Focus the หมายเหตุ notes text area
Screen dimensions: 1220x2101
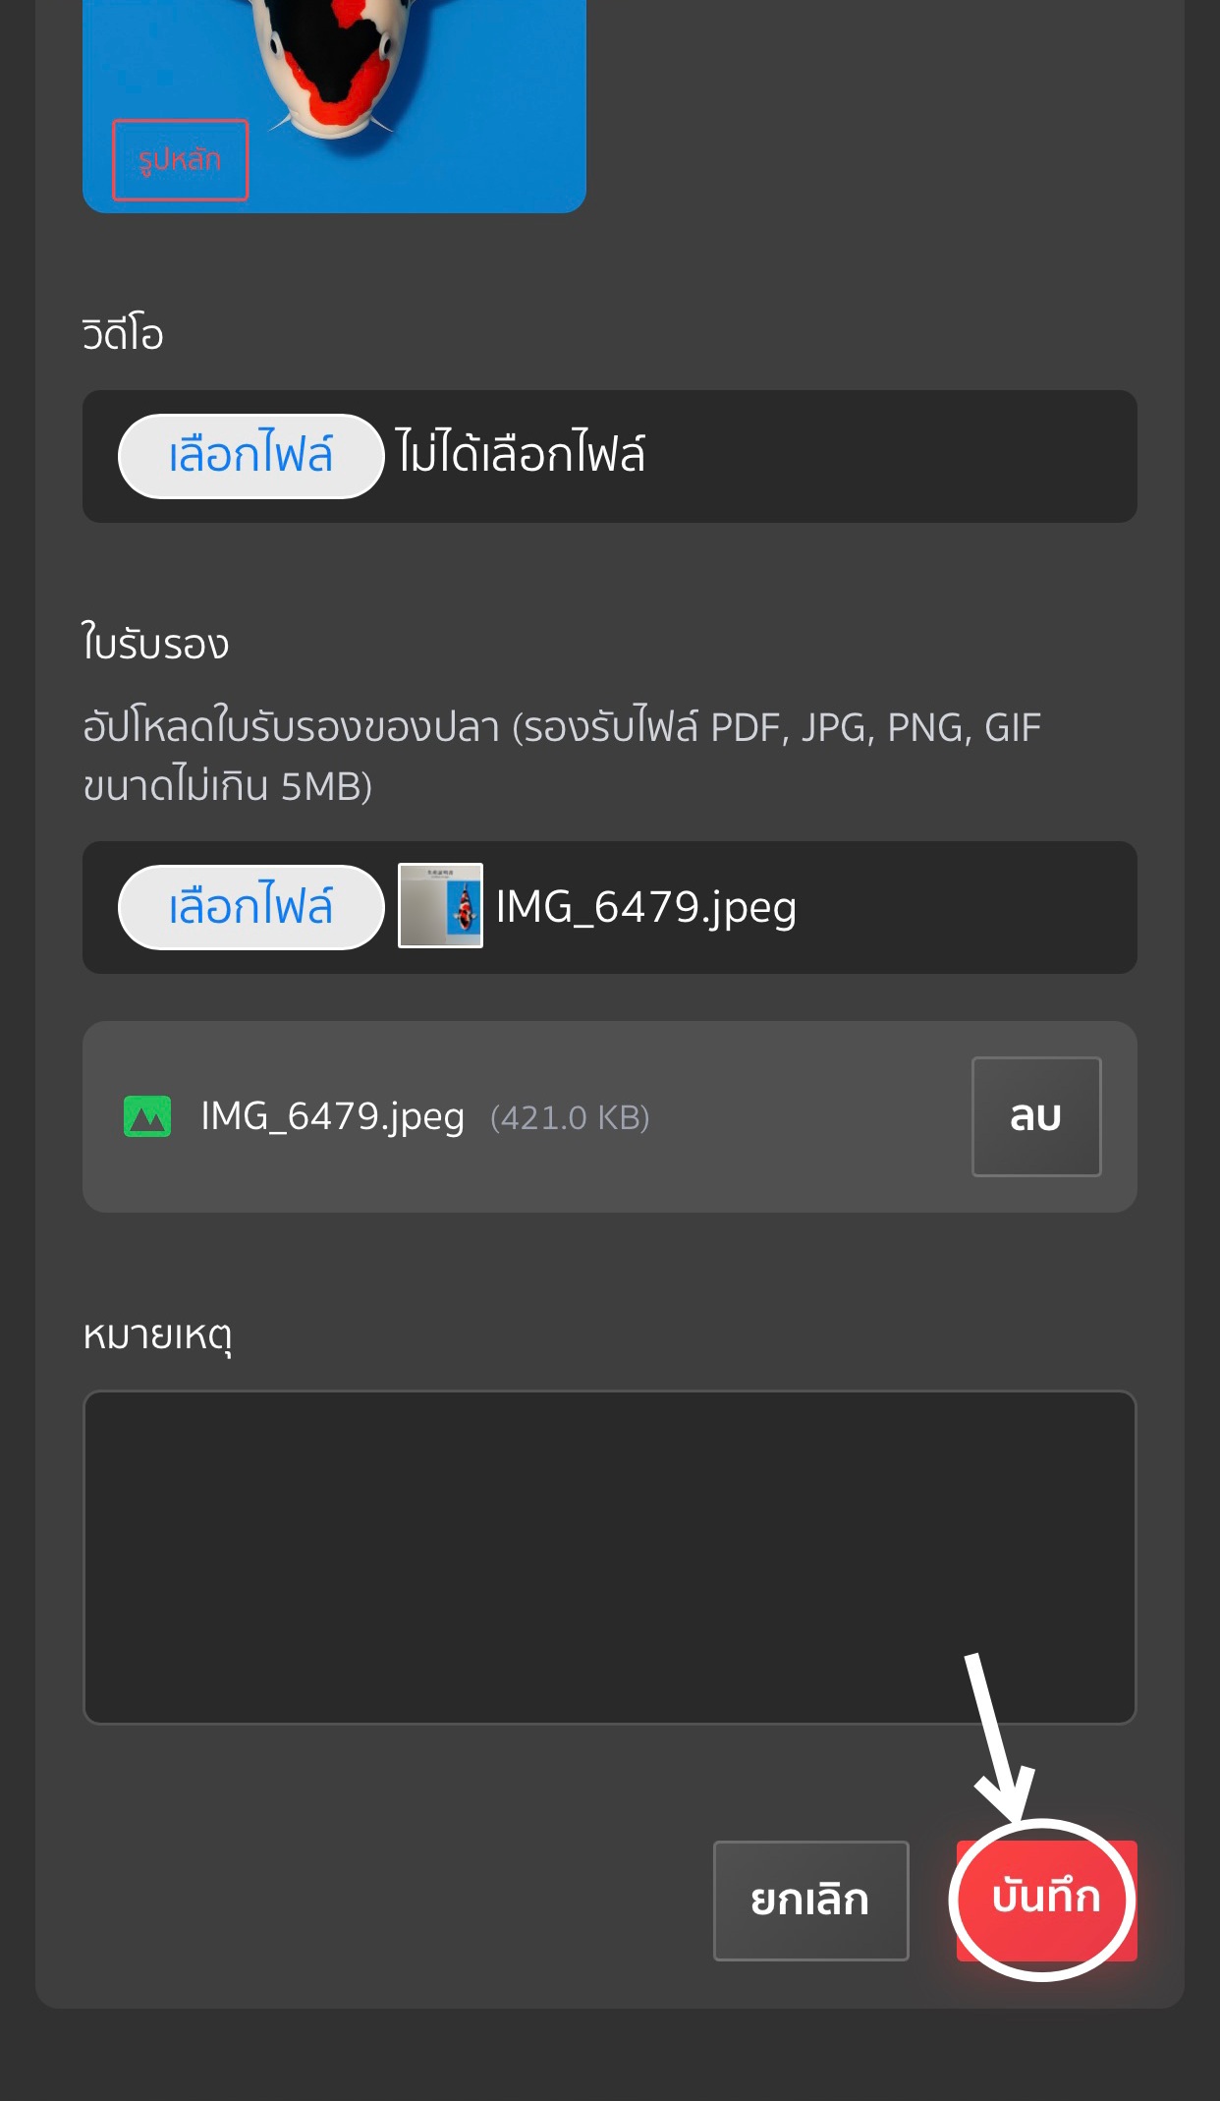pyautogui.click(x=609, y=1557)
